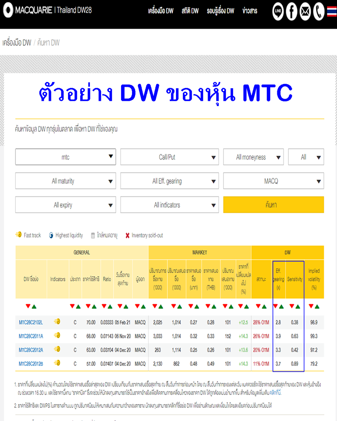
Task: Click Fast track icon in MTC28C2012A row
Action: (57, 350)
